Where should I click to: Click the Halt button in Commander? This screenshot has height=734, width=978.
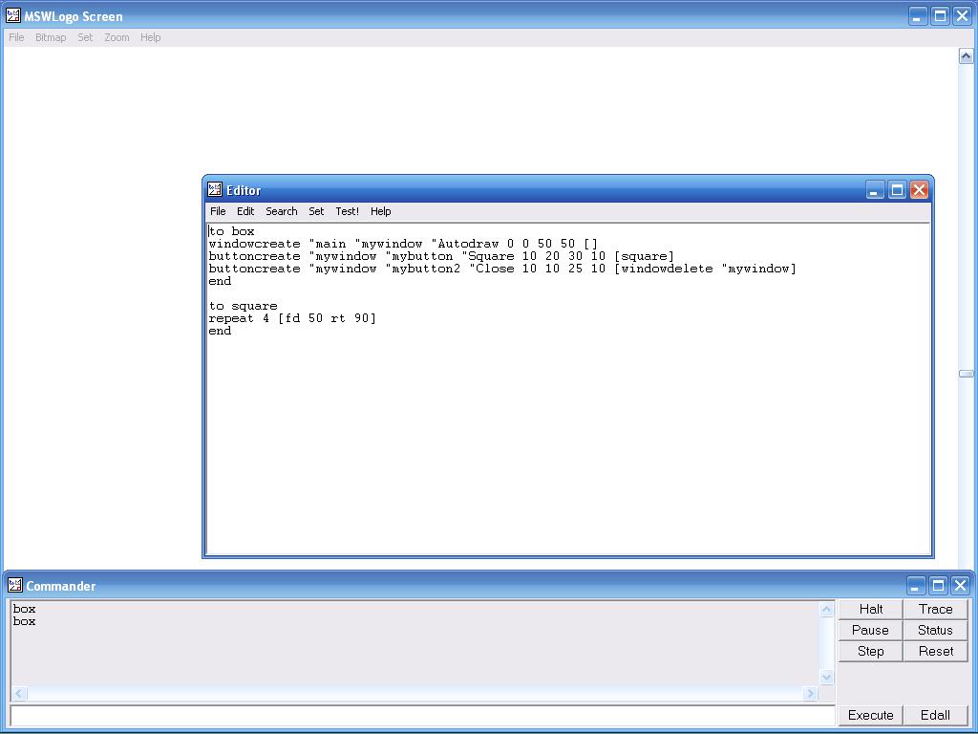coord(871,609)
